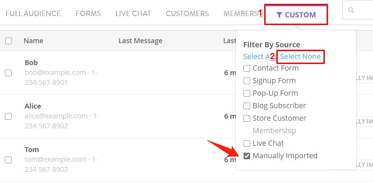Open the Custom filter tab
Image resolution: width=373 pixels, height=183 pixels.
coord(296,15)
